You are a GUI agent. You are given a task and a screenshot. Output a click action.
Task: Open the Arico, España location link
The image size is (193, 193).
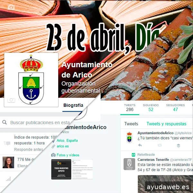(67, 141)
